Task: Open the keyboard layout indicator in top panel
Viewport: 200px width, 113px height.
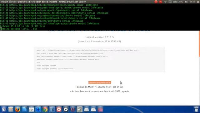Action: pos(170,2)
